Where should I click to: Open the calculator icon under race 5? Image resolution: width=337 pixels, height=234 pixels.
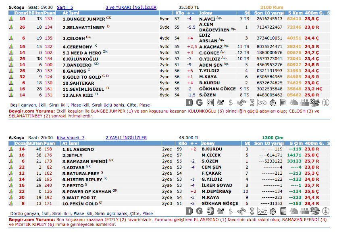(283, 103)
